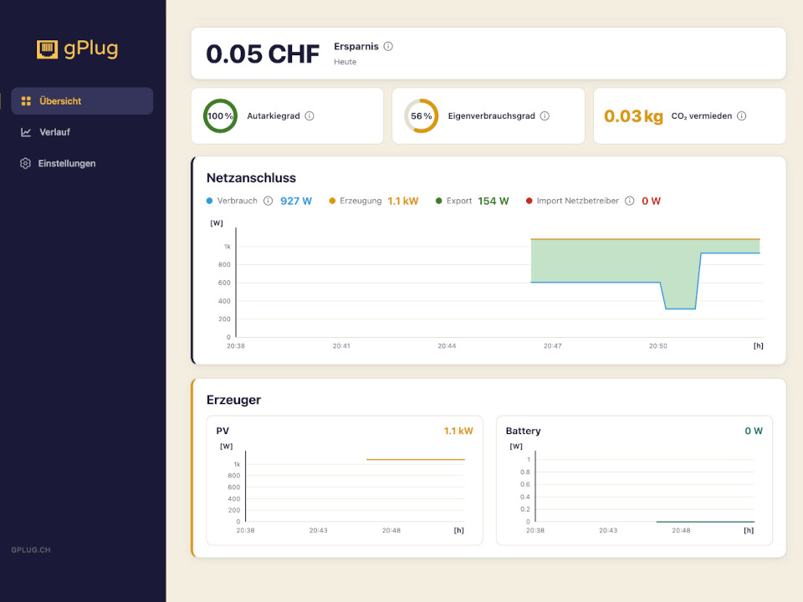Screen dimensions: 803x602
Task: Click the 100 % Autarkiegrad ring gauge
Action: [x=220, y=115]
